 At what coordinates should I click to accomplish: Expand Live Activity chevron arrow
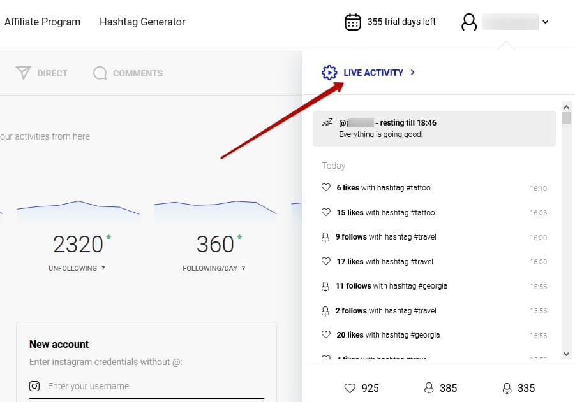click(412, 73)
